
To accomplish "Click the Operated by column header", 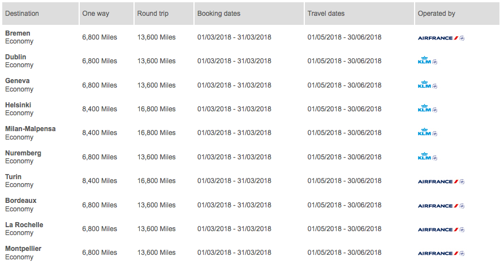I will click(x=436, y=14).
